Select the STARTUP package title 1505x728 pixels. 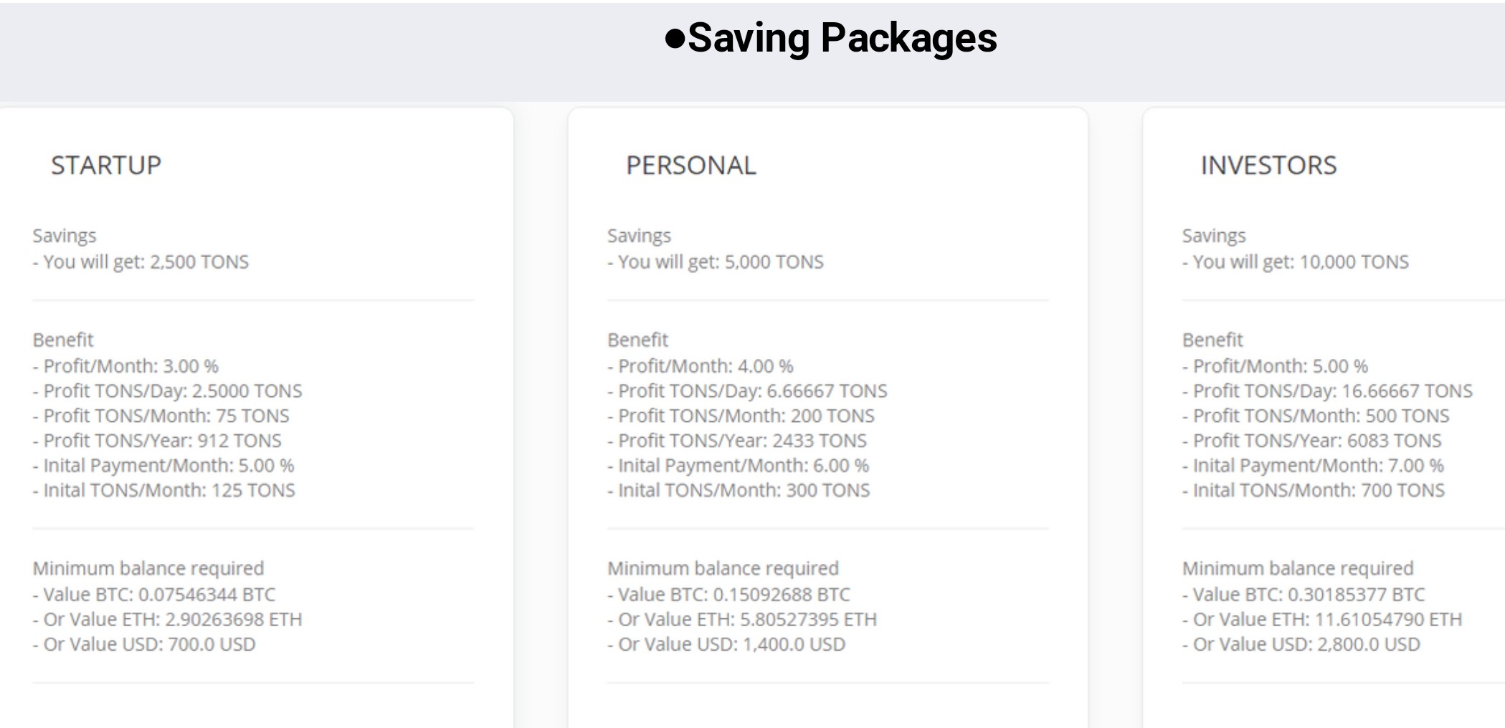(106, 166)
